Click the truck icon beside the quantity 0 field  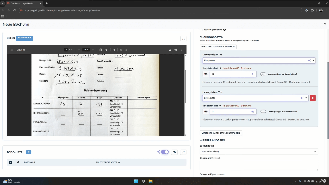click(x=206, y=112)
